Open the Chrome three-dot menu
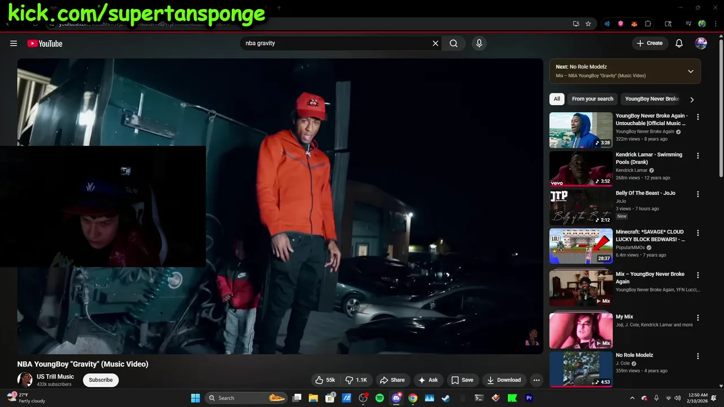Viewport: 724px width, 407px height. tap(714, 24)
